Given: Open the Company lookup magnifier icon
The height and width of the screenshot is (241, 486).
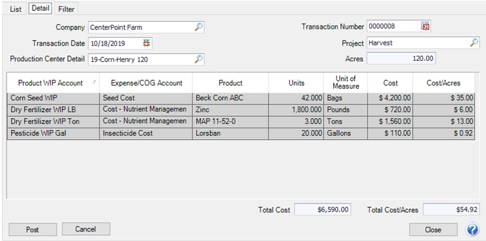Looking at the screenshot, I should [x=199, y=27].
